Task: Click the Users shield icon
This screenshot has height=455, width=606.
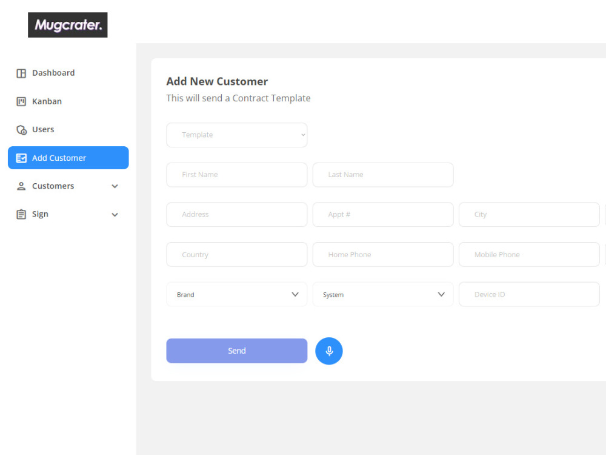Action: point(21,130)
